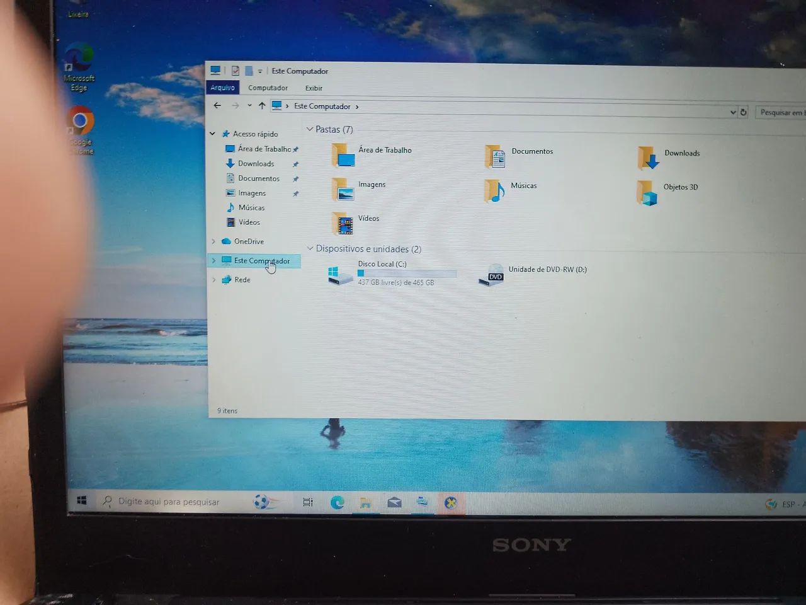Click the Forward navigation arrow
This screenshot has width=806, height=605.
pos(235,105)
